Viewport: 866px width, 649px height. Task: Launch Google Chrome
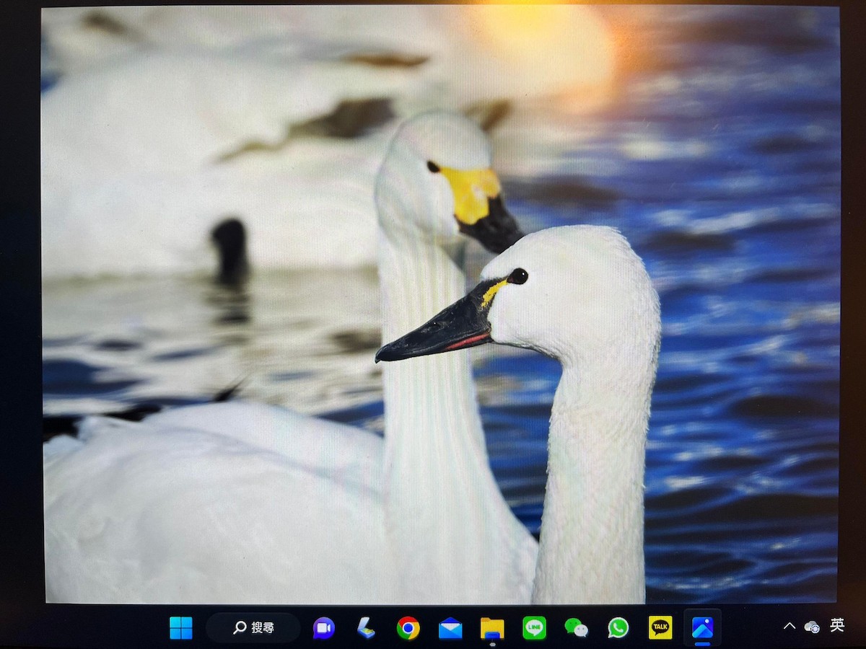coord(409,627)
